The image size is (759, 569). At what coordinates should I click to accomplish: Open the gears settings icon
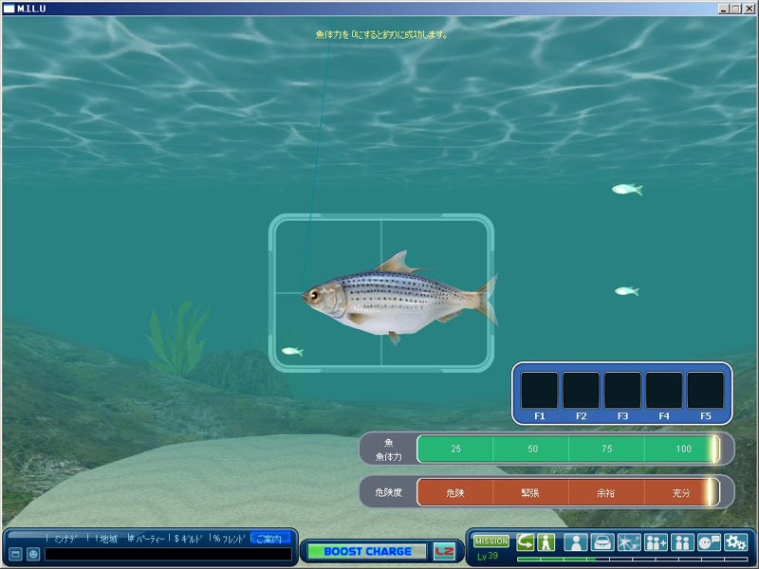[736, 542]
